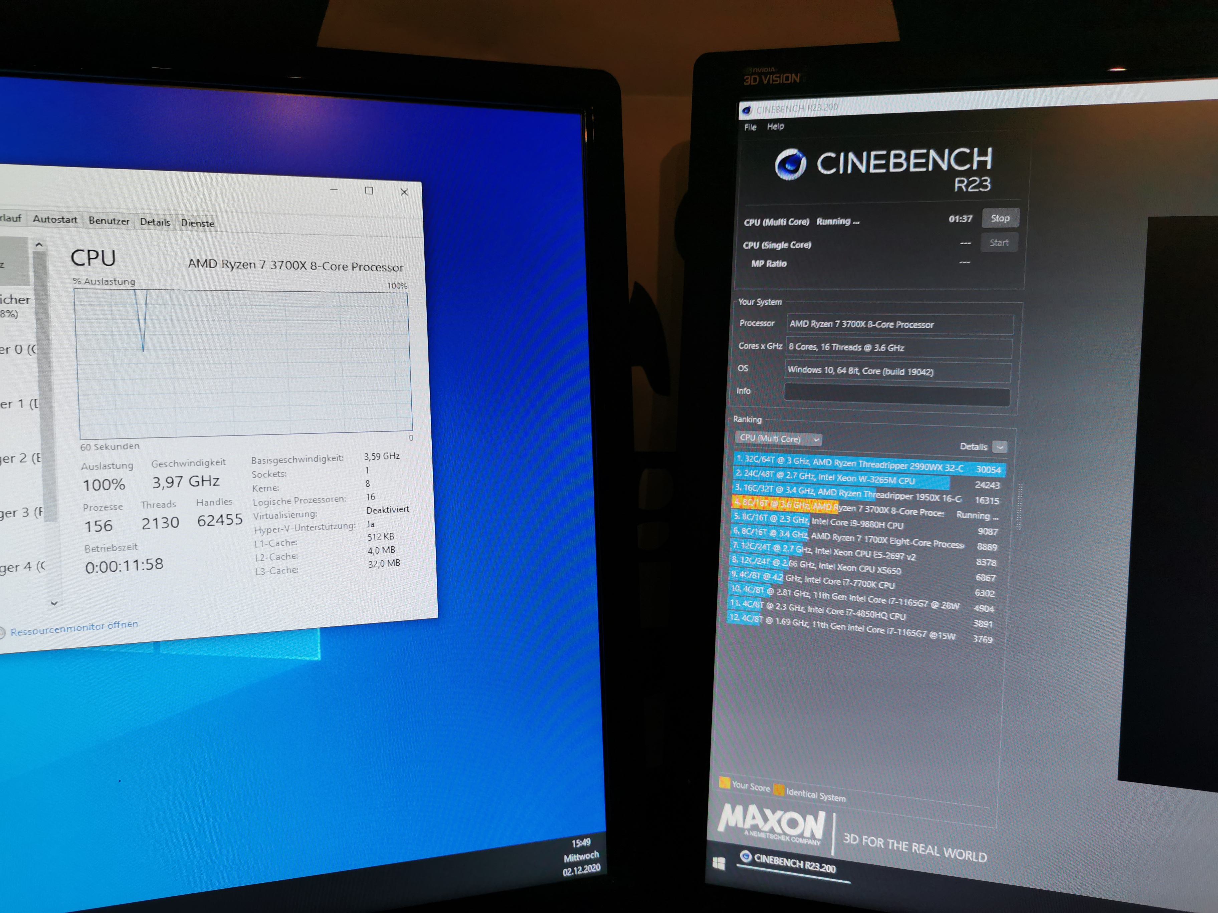Click the OS field Windows 10 64 Bit
The height and width of the screenshot is (913, 1218).
[x=897, y=371]
